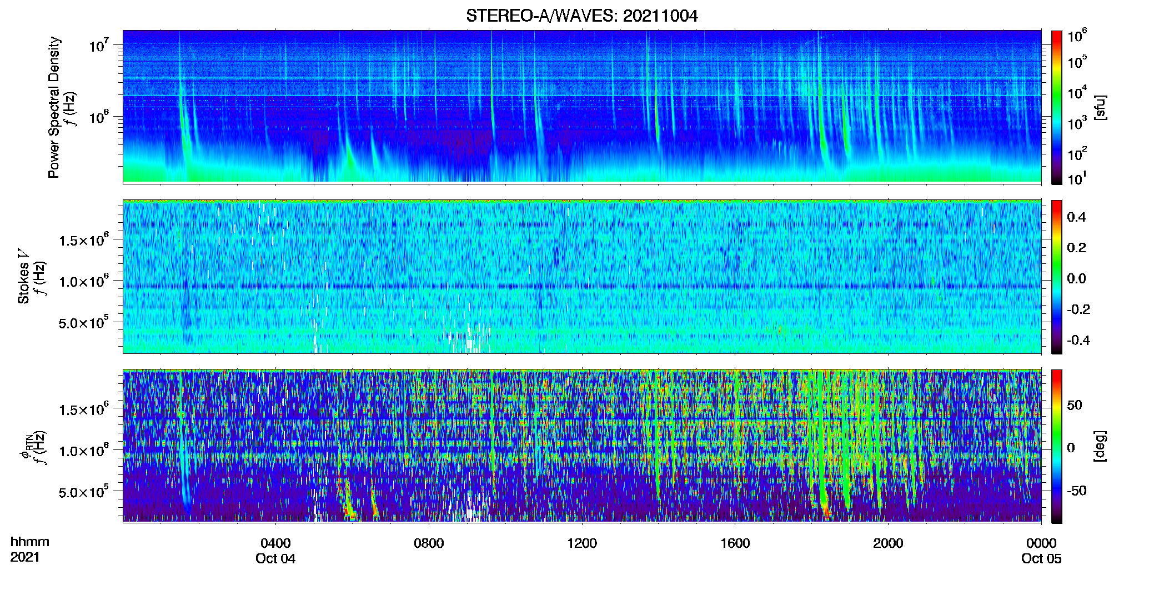The width and height of the screenshot is (1164, 600).
Task: Click the Oct 04 date label
Action: [x=275, y=559]
